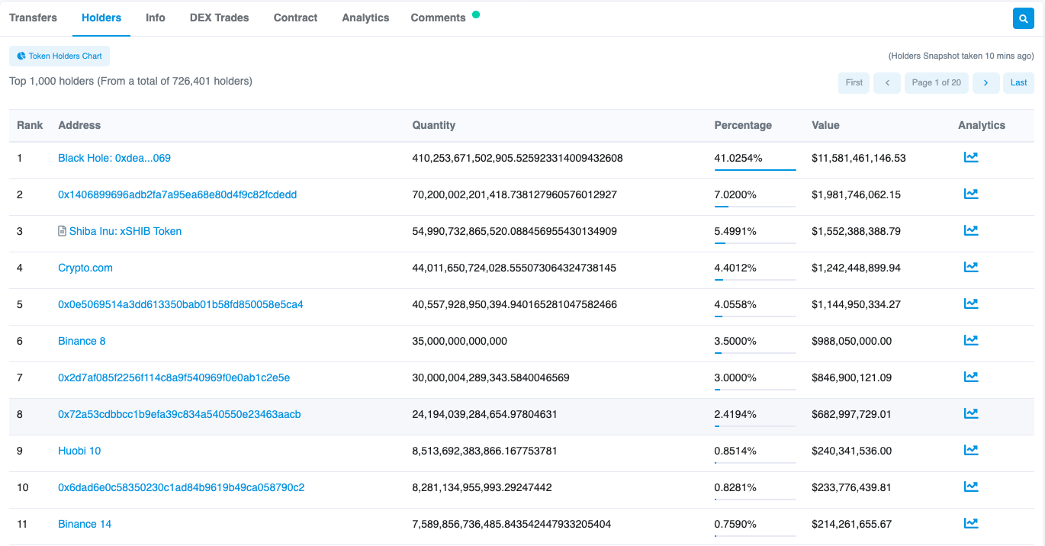Go to next page using right chevron
This screenshot has height=546, width=1045.
pos(986,82)
